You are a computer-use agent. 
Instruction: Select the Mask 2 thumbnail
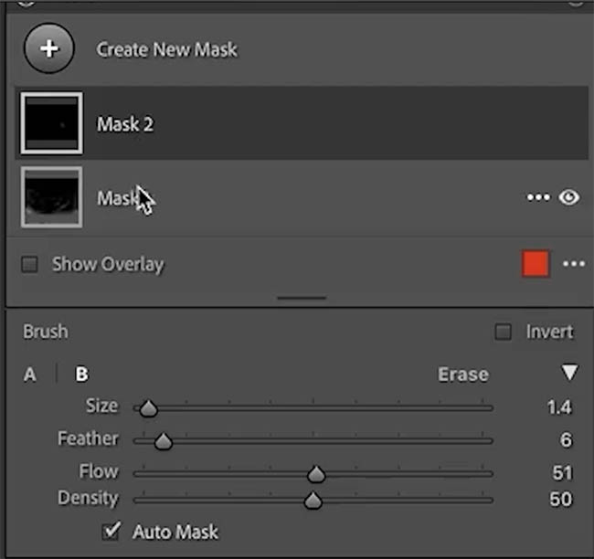(x=51, y=123)
